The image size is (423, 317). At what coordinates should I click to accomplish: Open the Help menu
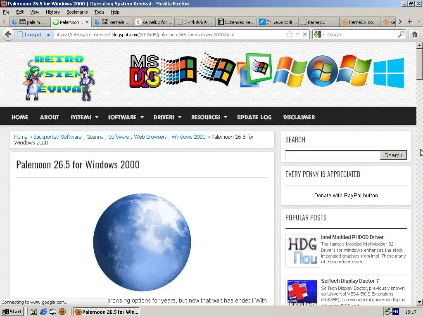point(115,12)
